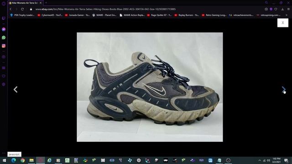Launch Google Chrome from the taskbar
Screen dimensions: 292x164
click(22, 160)
